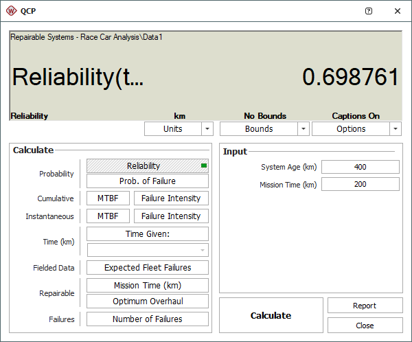This screenshot has height=342, width=412.
Task: Choose Number of Failures calculation
Action: (x=147, y=319)
